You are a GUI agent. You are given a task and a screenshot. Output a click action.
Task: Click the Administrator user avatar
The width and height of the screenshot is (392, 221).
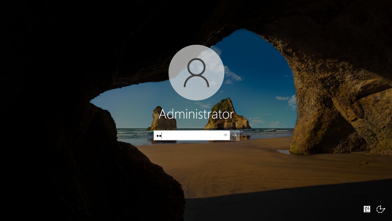196,73
